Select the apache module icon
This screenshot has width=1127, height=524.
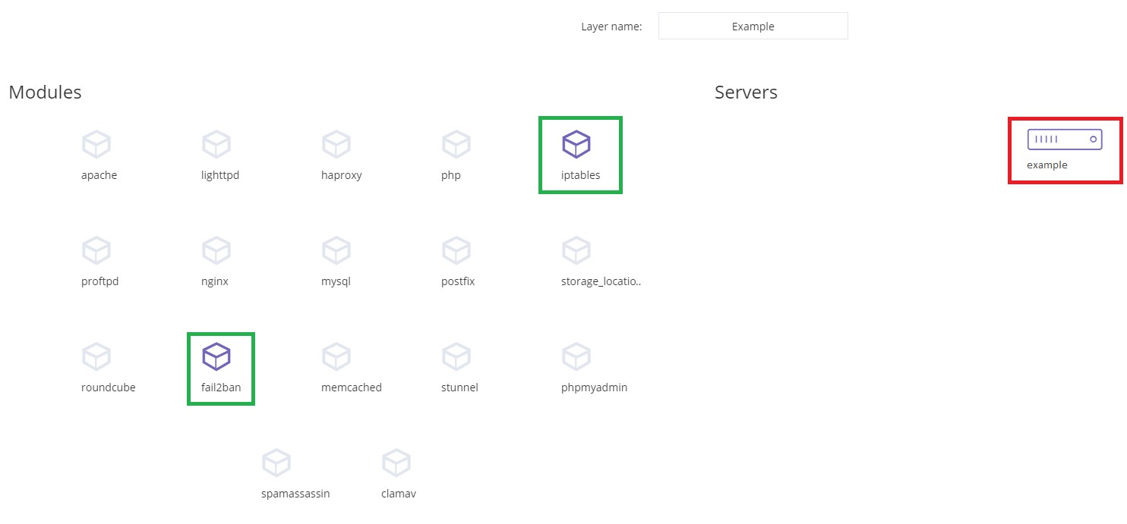96,144
